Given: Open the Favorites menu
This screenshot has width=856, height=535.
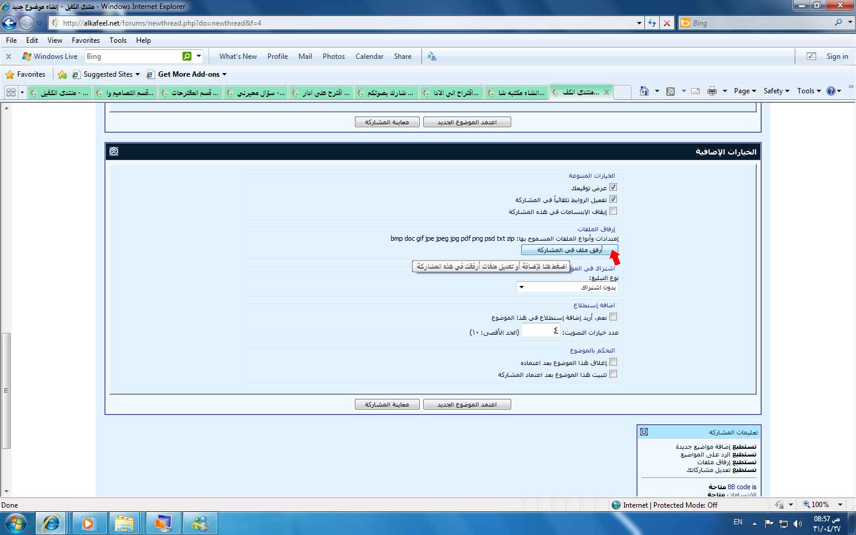Looking at the screenshot, I should pos(86,40).
